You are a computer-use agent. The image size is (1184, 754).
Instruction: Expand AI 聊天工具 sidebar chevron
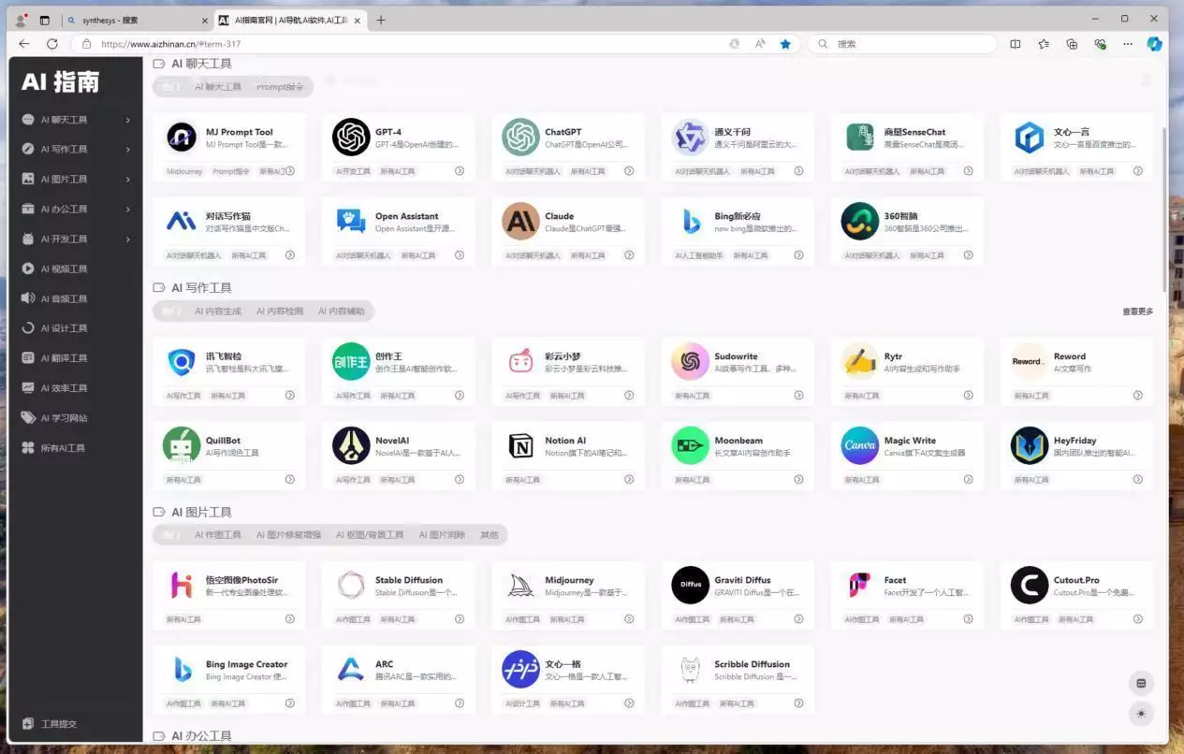tap(128, 120)
